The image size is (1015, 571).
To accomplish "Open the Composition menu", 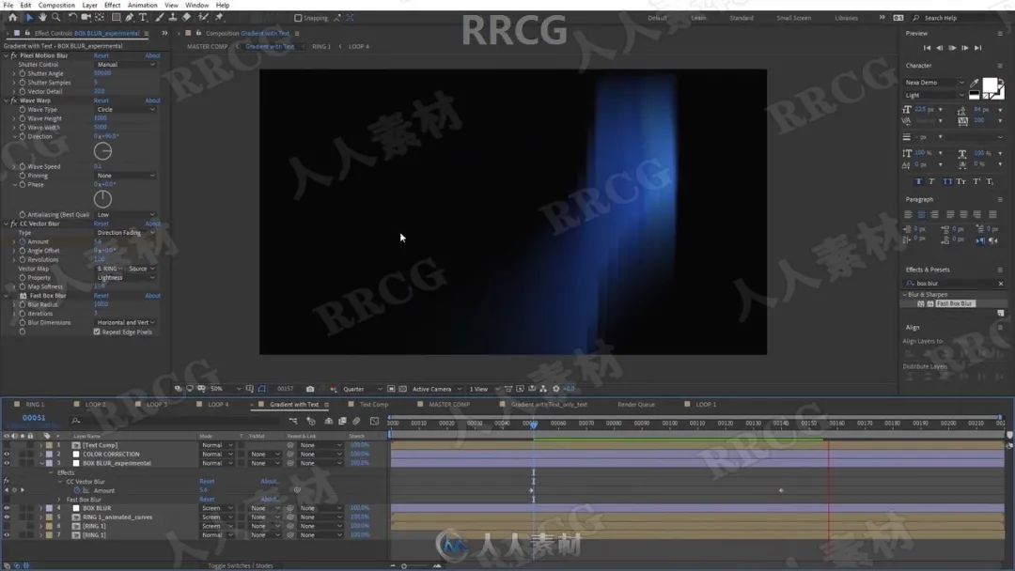I will (56, 5).
